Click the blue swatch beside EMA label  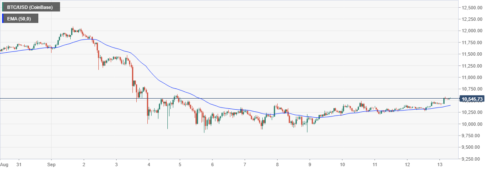click(x=3, y=18)
